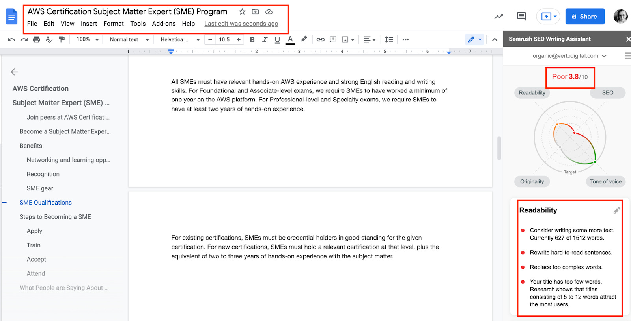The height and width of the screenshot is (321, 631).
Task: Close the Semrush SEO Writing Assistant panel
Action: click(628, 39)
